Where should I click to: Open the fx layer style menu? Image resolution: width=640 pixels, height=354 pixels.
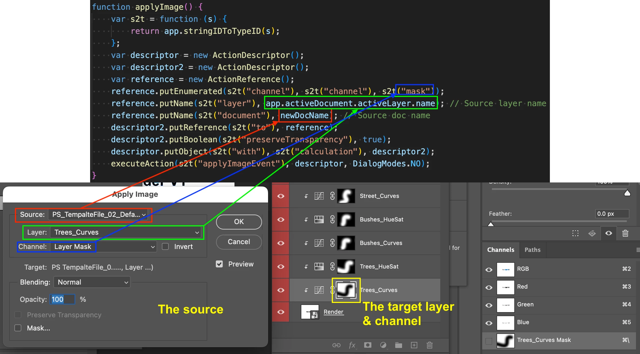(352, 345)
